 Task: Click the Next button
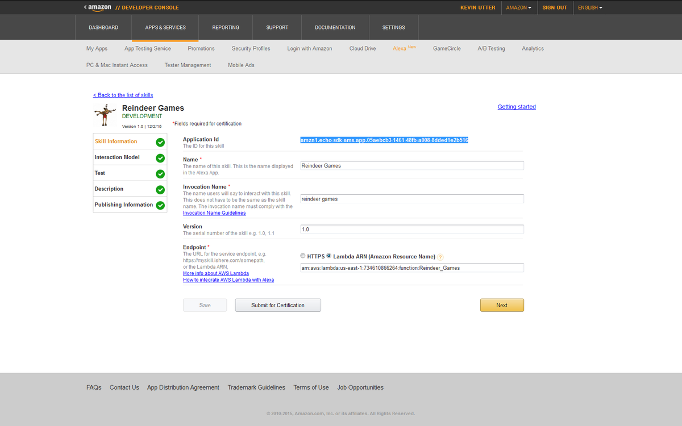502,305
